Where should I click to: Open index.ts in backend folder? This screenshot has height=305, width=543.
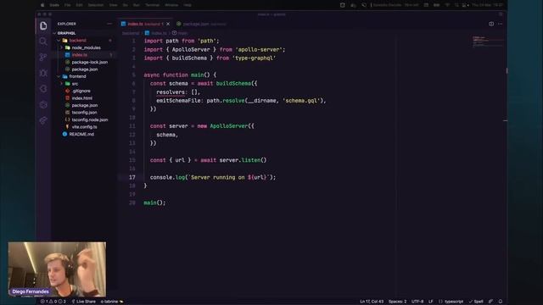(x=80, y=55)
